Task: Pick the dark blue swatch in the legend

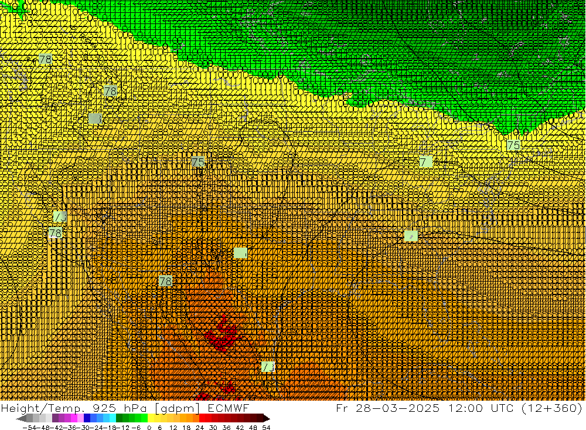Action: (87, 418)
